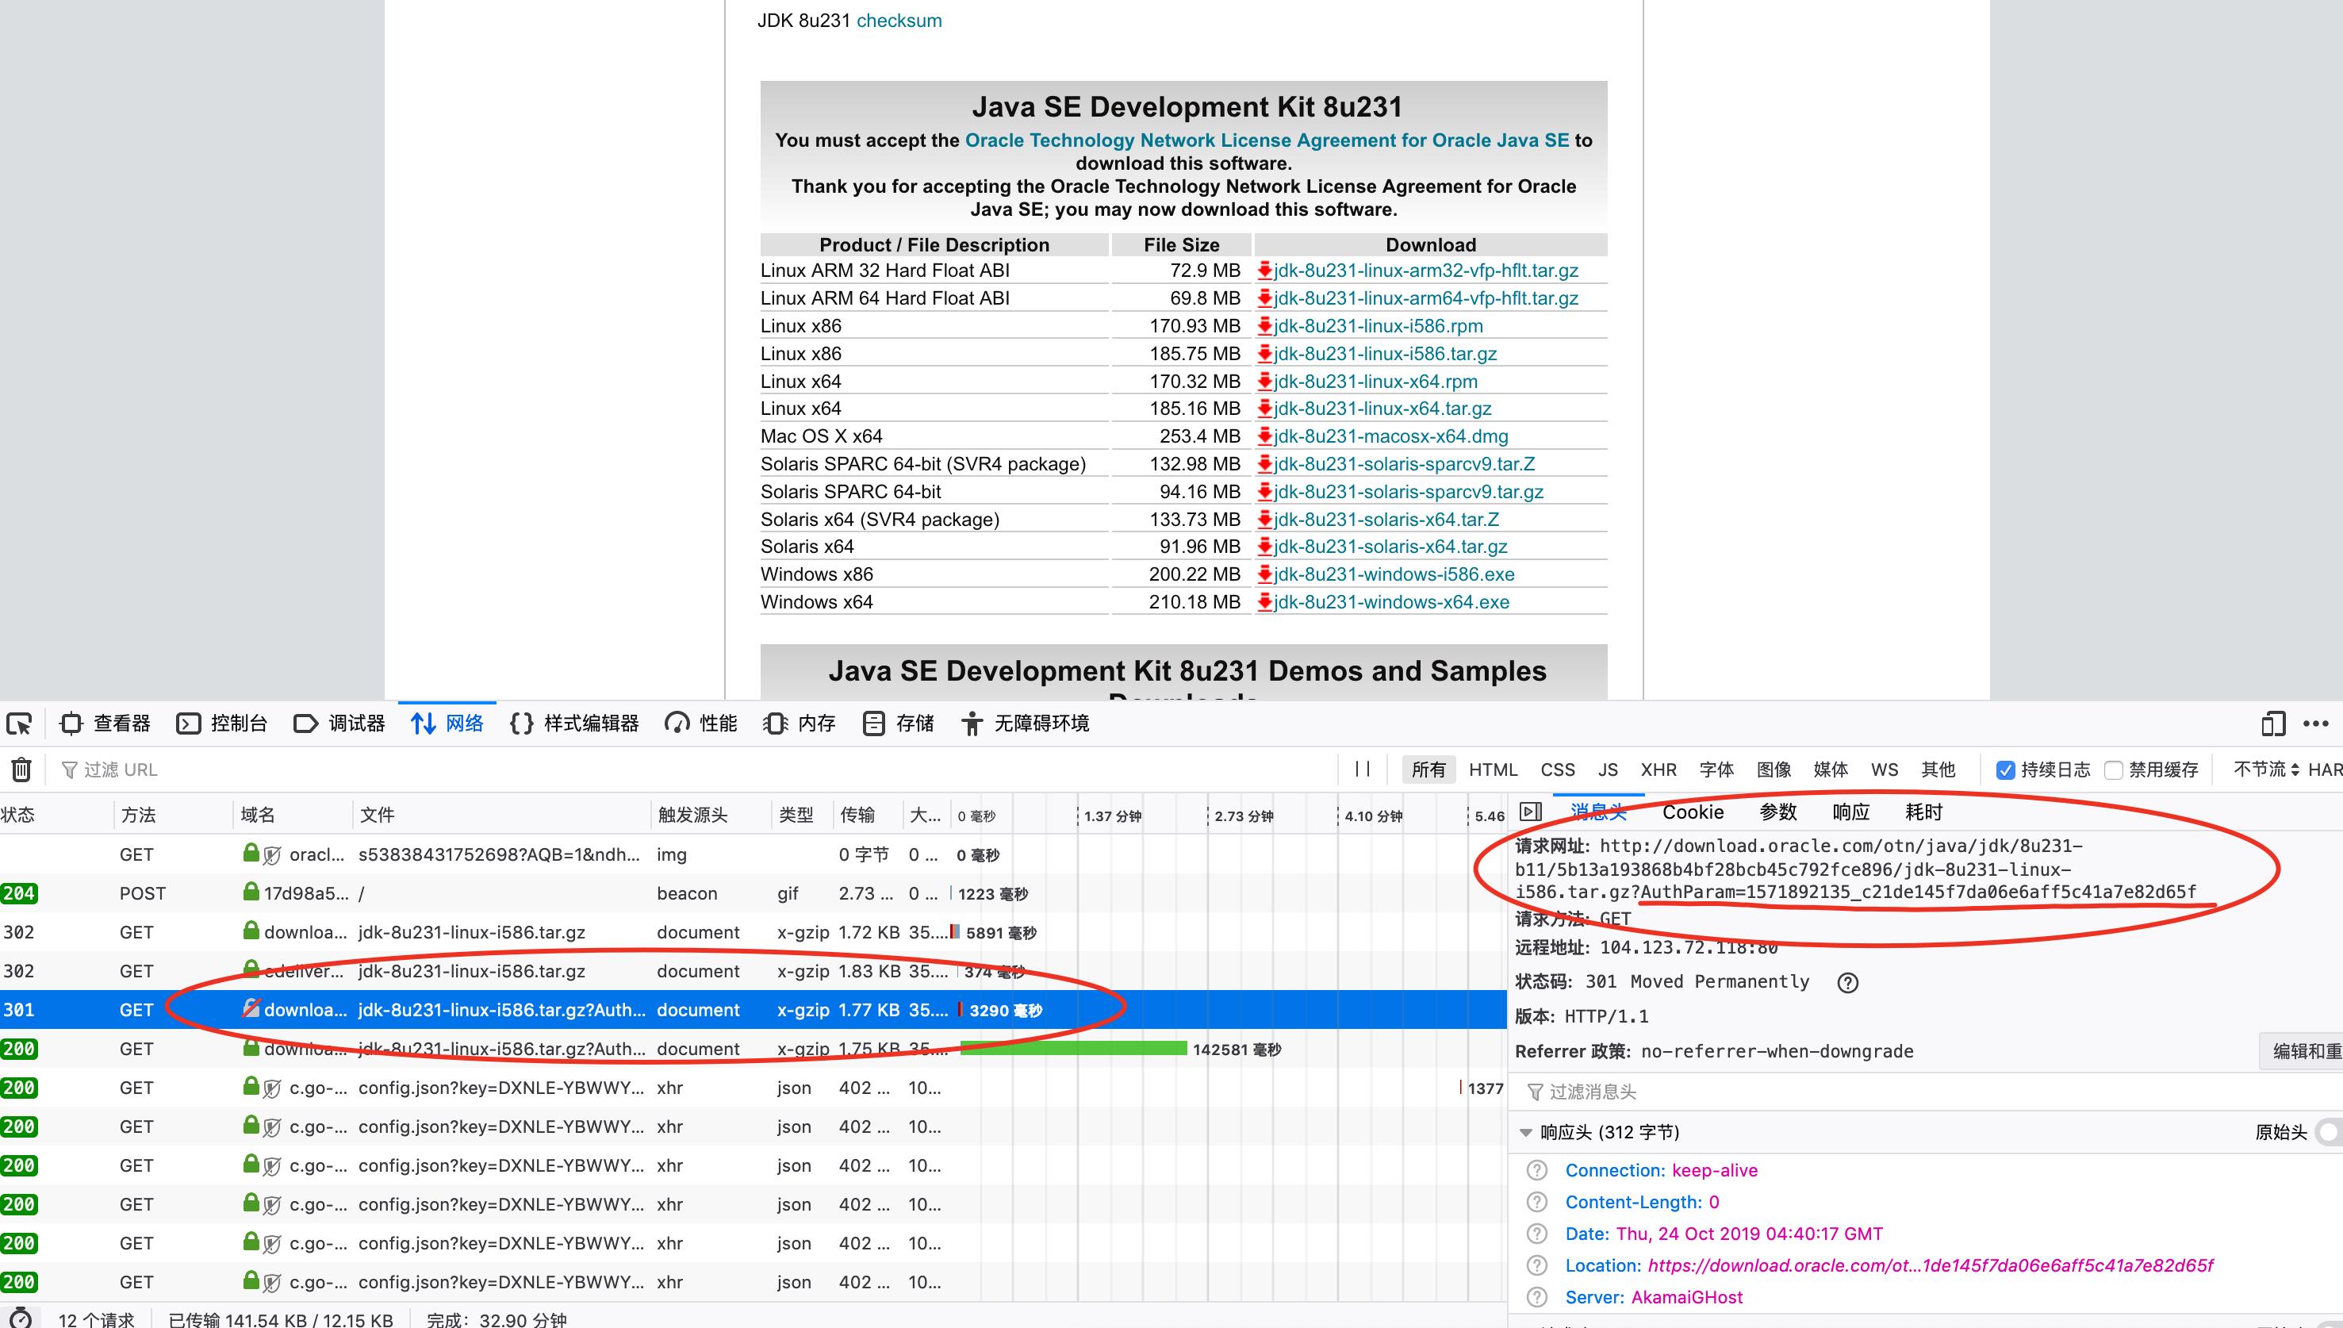Open the 不节流 throttling dropdown

[x=2266, y=770]
